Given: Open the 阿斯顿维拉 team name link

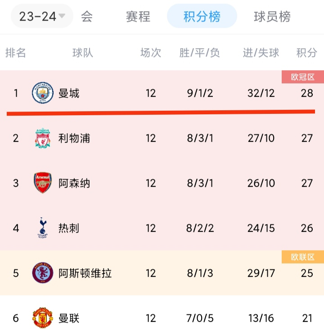Looking at the screenshot, I should pos(85,273).
